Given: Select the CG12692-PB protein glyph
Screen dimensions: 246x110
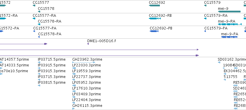Looking at the screenshot, I should pyautogui.click(x=154, y=31).
